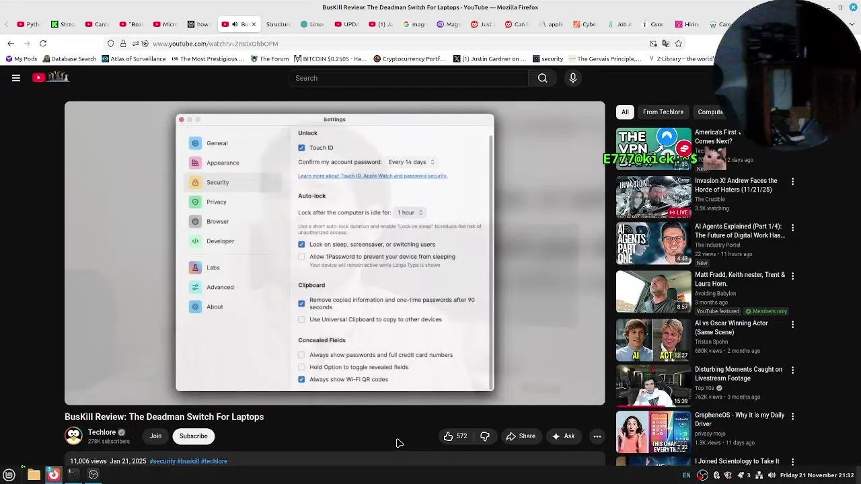Like the BusKill review video
Image resolution: width=861 pixels, height=484 pixels.
coord(455,436)
